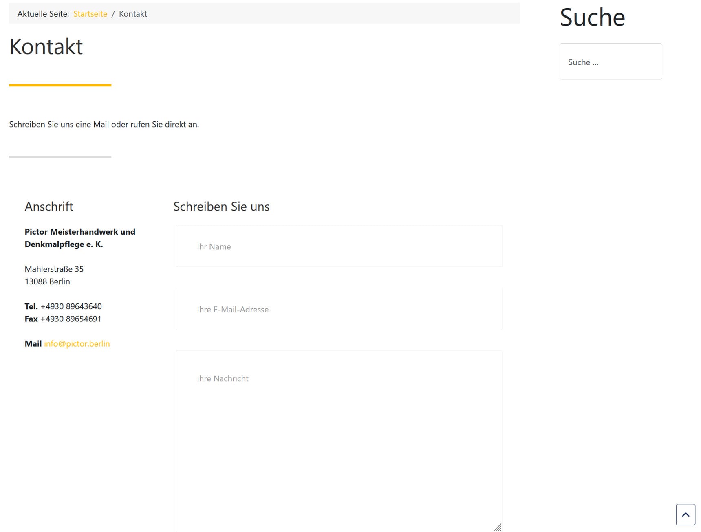Image resolution: width=701 pixels, height=532 pixels.
Task: Open the Startseite breadcrumb link
Action: pyautogui.click(x=90, y=14)
